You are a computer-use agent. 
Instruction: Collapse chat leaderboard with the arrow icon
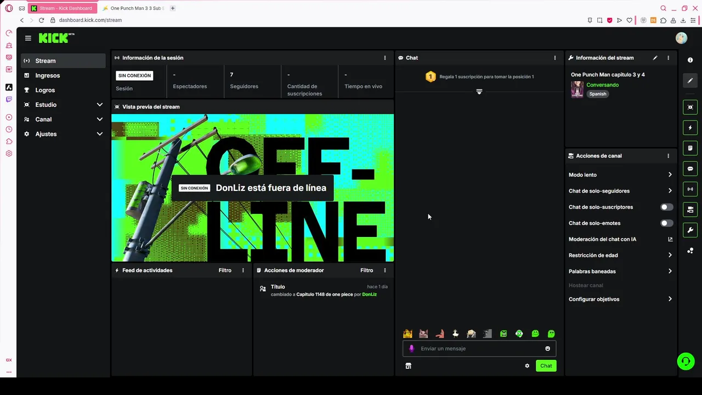coord(479,92)
